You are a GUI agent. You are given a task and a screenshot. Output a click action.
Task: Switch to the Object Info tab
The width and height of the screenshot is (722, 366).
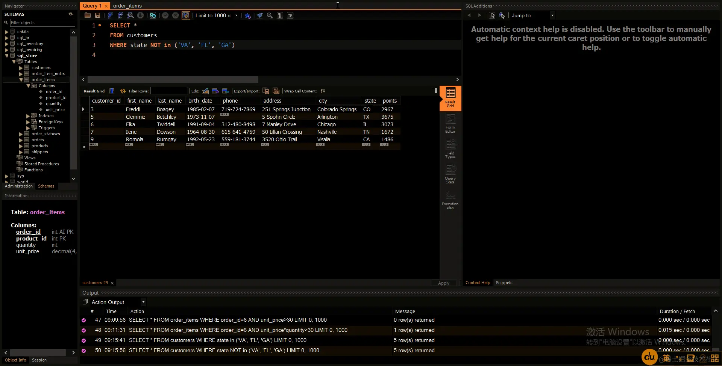pyautogui.click(x=15, y=360)
